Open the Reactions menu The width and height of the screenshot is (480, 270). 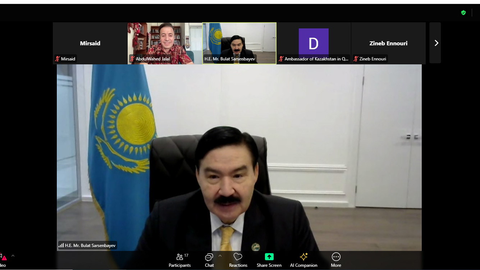point(238,260)
